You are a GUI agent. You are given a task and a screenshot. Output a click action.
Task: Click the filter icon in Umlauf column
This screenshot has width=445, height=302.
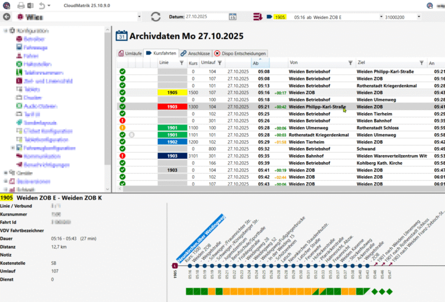coord(220,62)
